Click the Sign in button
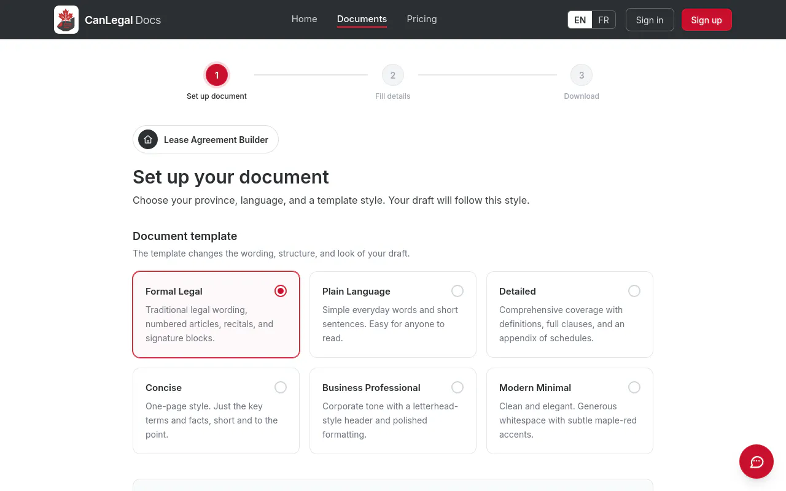 click(x=650, y=20)
